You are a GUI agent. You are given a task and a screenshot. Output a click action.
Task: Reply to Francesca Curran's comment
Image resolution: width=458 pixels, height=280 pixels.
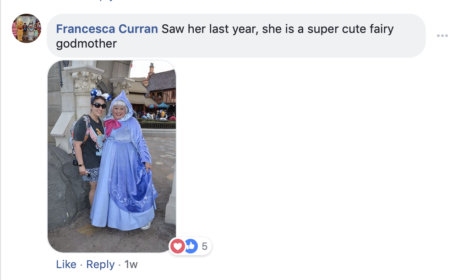point(100,264)
